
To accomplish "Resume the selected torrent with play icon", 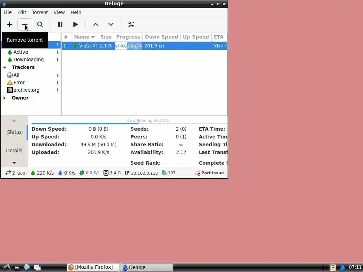I will point(76,24).
